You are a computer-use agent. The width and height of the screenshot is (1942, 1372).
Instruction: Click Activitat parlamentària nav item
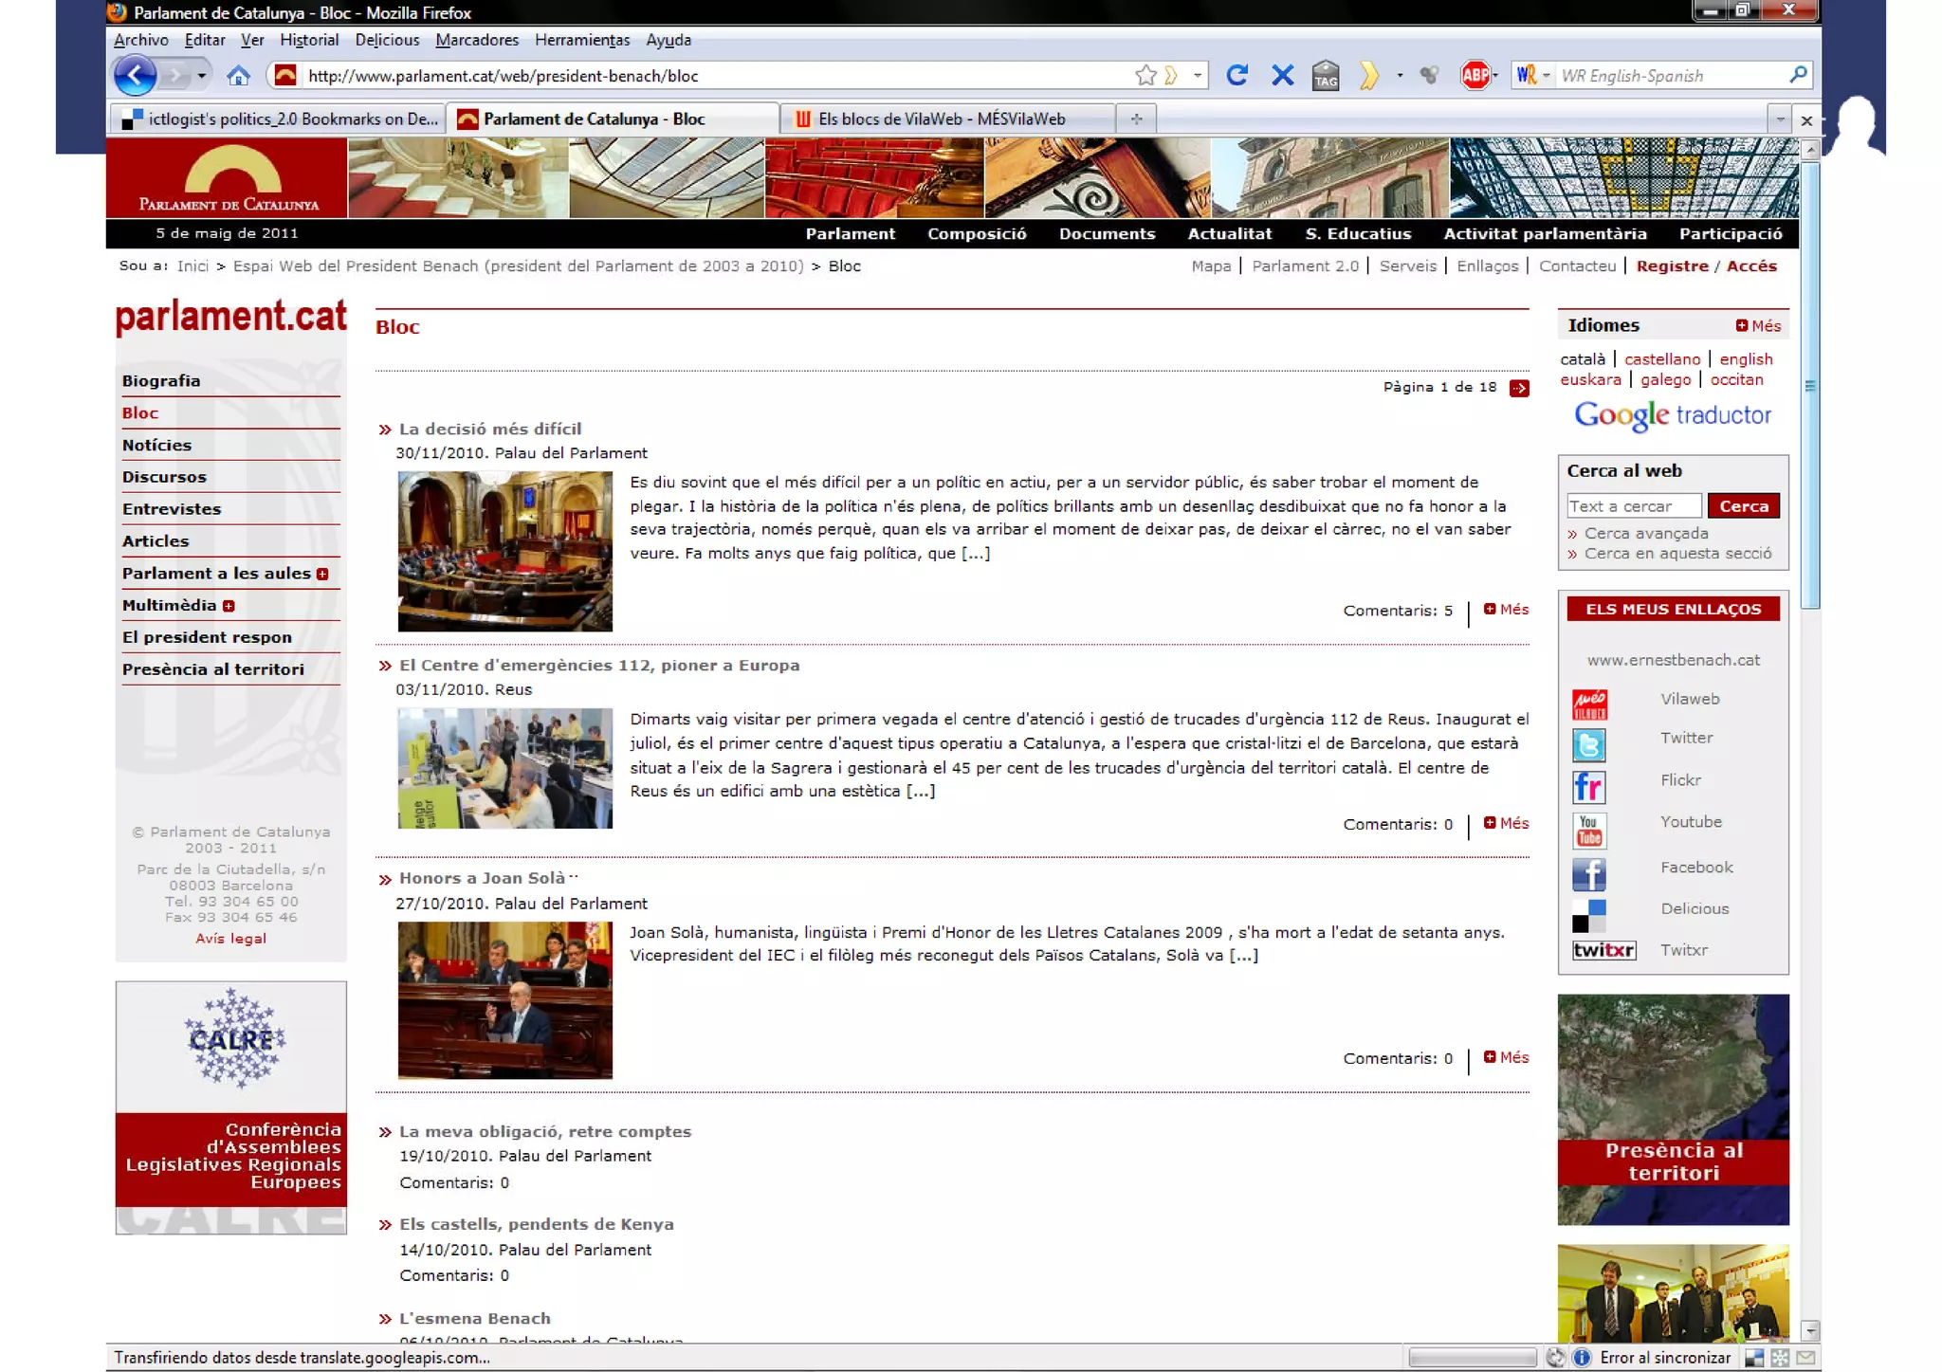[1545, 234]
